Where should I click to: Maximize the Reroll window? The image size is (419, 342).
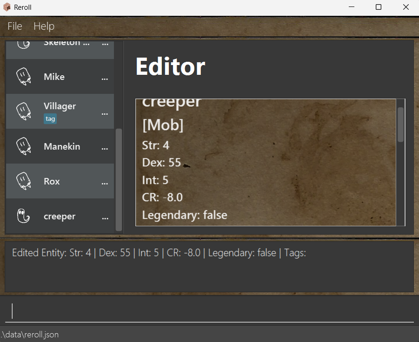[x=379, y=7]
